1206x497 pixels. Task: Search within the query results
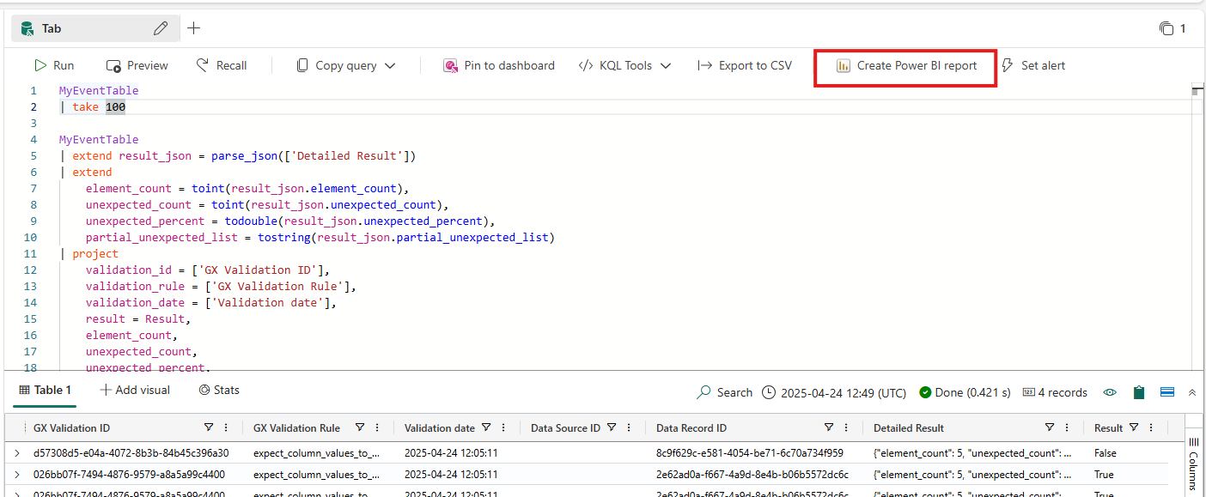pyautogui.click(x=724, y=392)
